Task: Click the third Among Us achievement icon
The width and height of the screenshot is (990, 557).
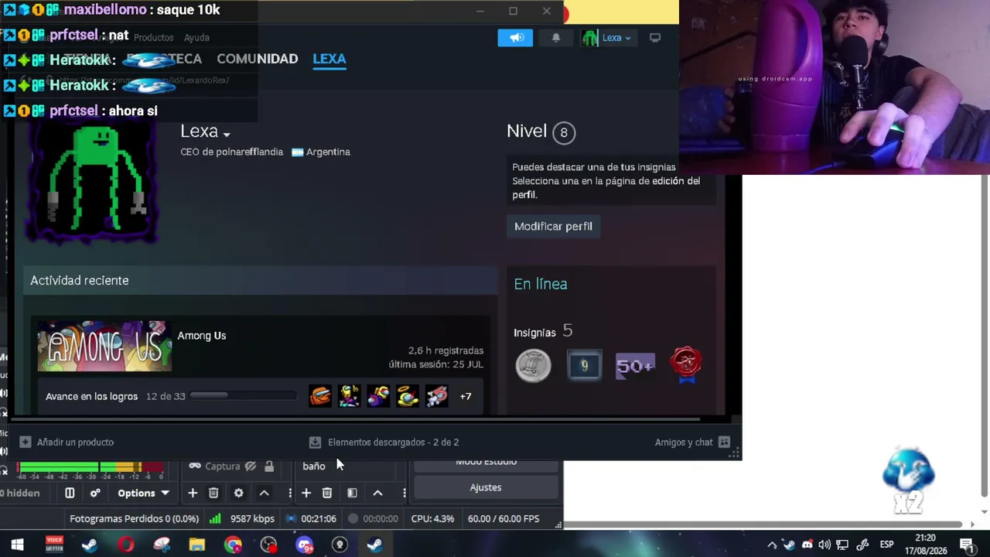Action: 378,396
